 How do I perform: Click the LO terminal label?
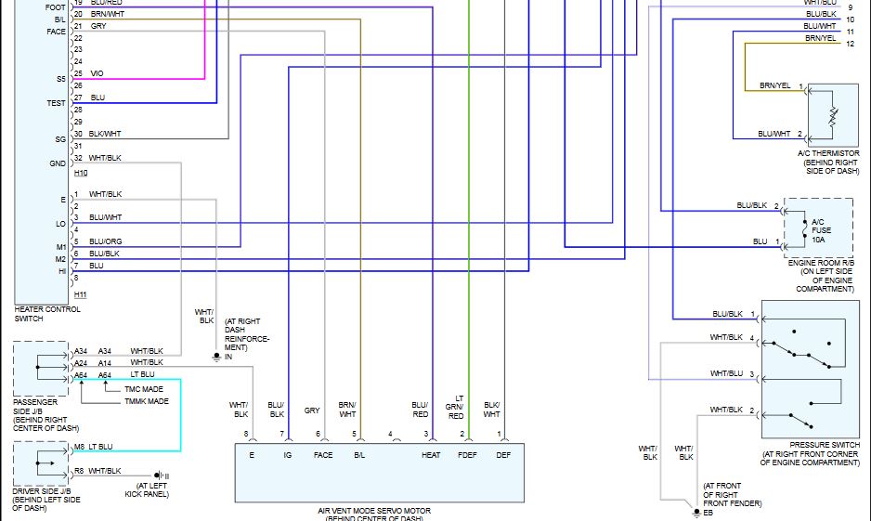tap(60, 224)
